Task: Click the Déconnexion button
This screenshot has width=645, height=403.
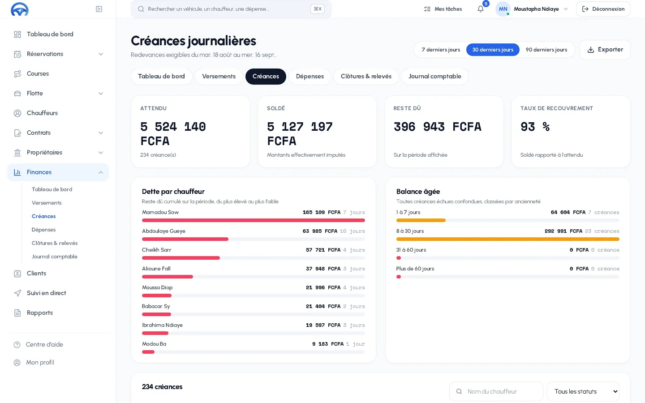Action: [603, 9]
